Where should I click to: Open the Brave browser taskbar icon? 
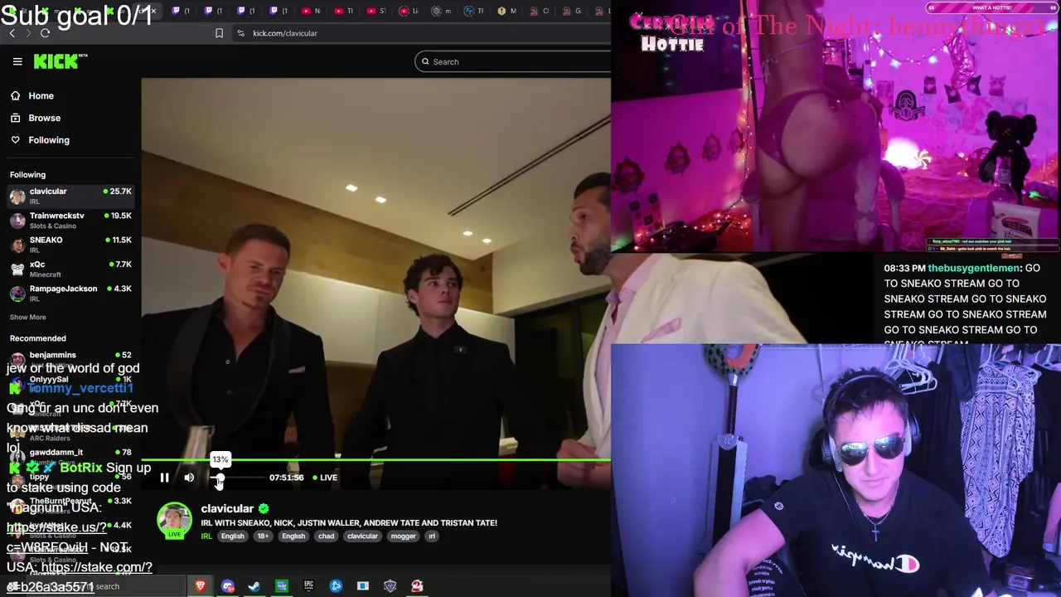click(x=201, y=586)
